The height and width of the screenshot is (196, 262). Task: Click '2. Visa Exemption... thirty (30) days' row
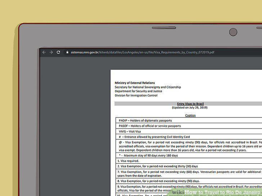click(x=189, y=166)
